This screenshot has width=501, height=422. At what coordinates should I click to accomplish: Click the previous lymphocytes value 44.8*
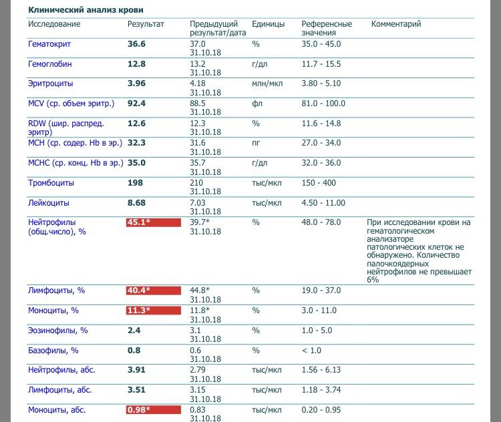tap(200, 290)
